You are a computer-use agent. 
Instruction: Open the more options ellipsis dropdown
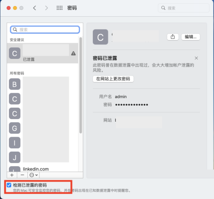[33, 175]
